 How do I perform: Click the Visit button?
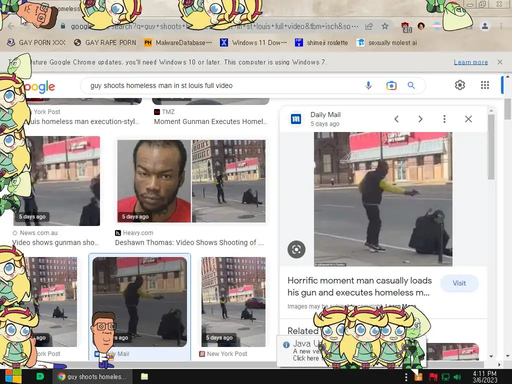tap(459, 283)
